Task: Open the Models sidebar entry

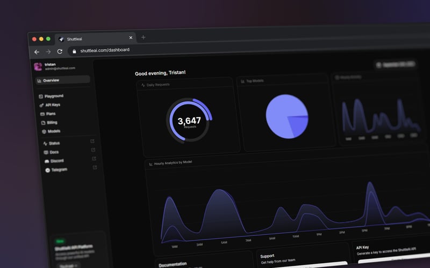Action: click(51, 131)
